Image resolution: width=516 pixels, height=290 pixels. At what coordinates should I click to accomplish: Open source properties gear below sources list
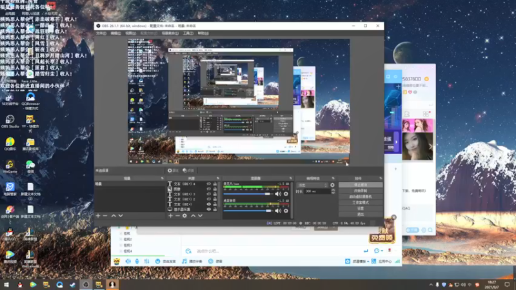(x=184, y=216)
